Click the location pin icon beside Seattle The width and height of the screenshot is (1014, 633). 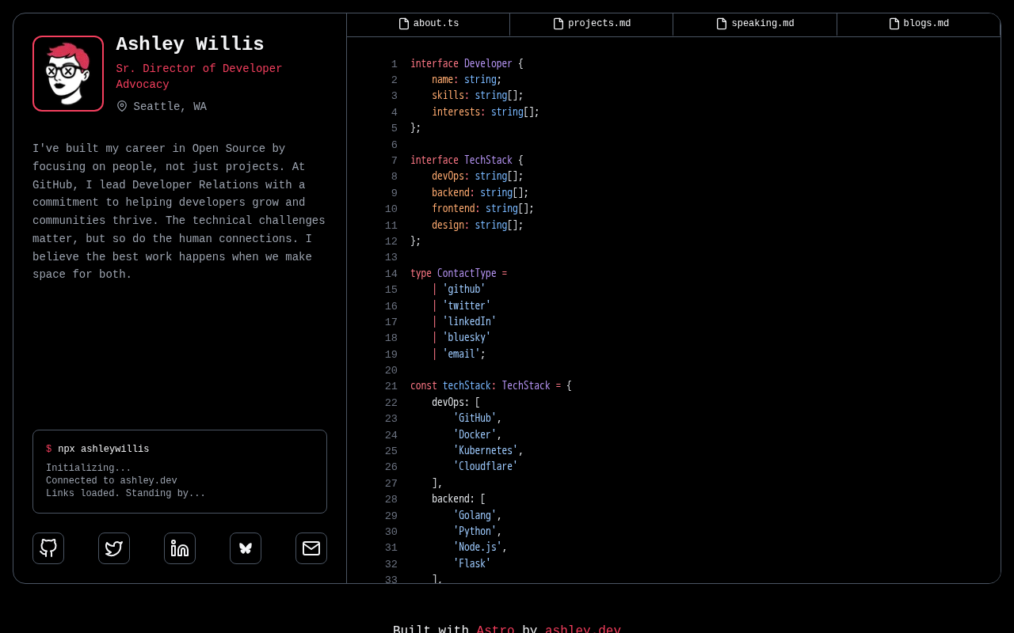click(x=122, y=106)
